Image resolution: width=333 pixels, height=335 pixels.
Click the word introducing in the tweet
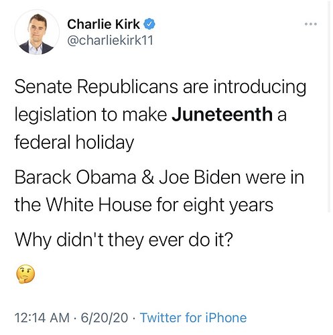pyautogui.click(x=260, y=87)
